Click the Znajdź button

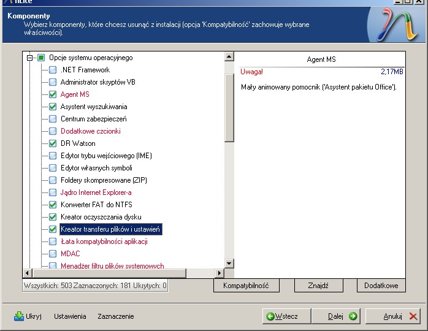[x=318, y=286]
